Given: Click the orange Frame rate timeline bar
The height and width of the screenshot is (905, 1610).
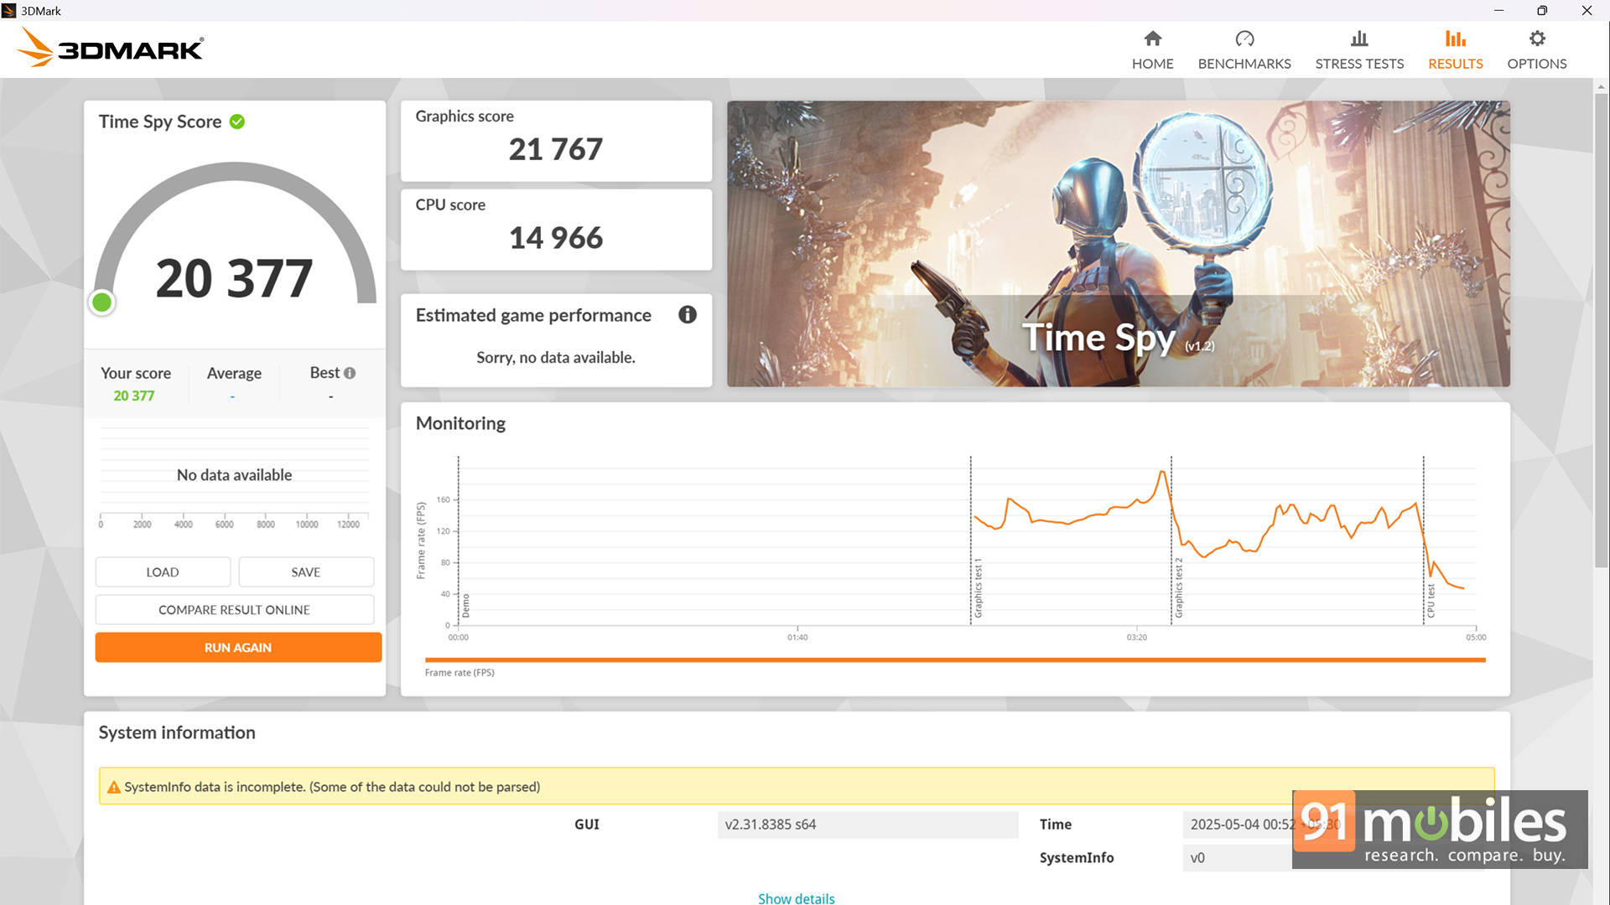Looking at the screenshot, I should coord(955,660).
